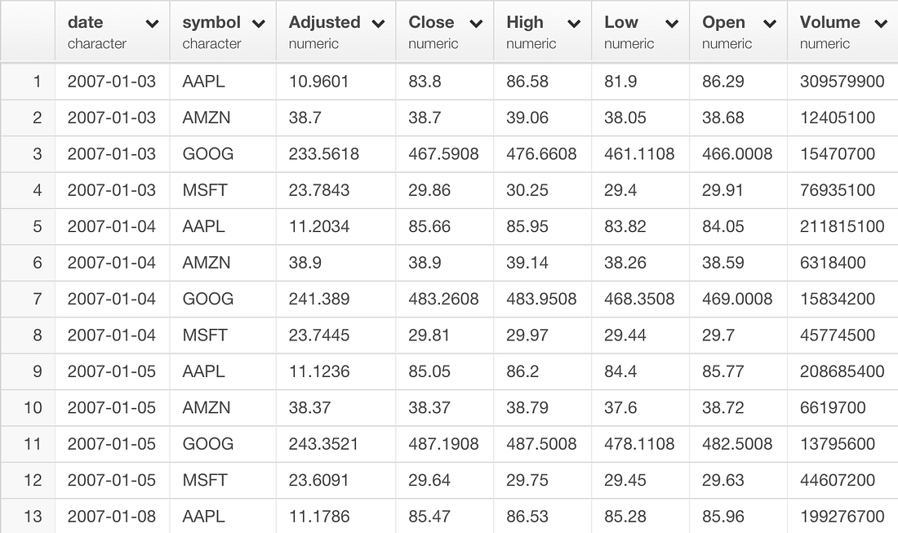Open the Volume column dropdown menu

pyautogui.click(x=879, y=23)
